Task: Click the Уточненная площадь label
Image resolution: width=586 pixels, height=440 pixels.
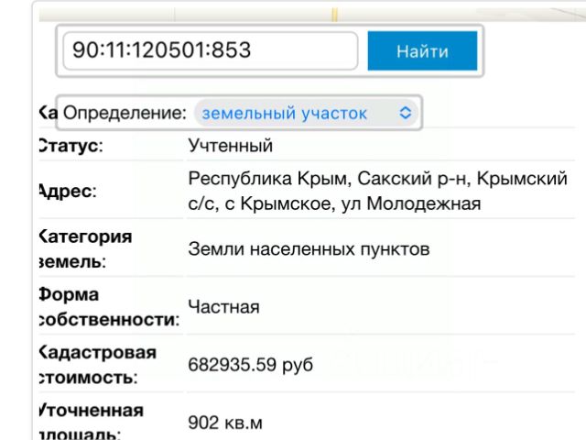Action: pos(90,421)
